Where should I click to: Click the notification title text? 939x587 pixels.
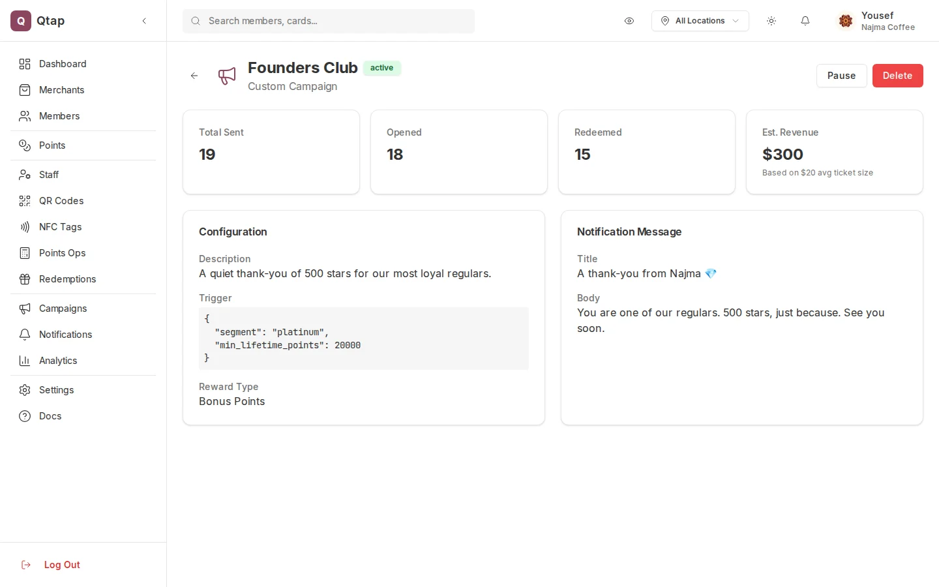click(647, 274)
